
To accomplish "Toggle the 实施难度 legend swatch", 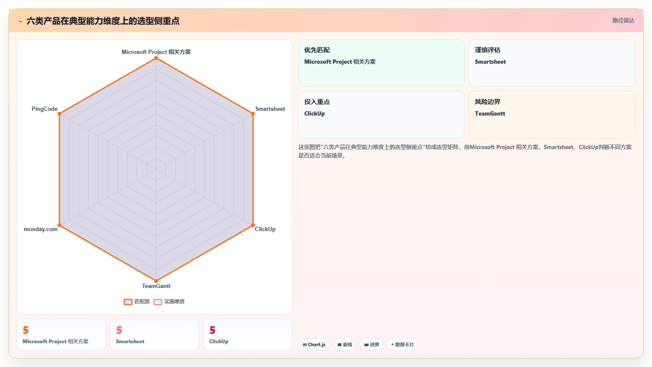I will pyautogui.click(x=158, y=302).
